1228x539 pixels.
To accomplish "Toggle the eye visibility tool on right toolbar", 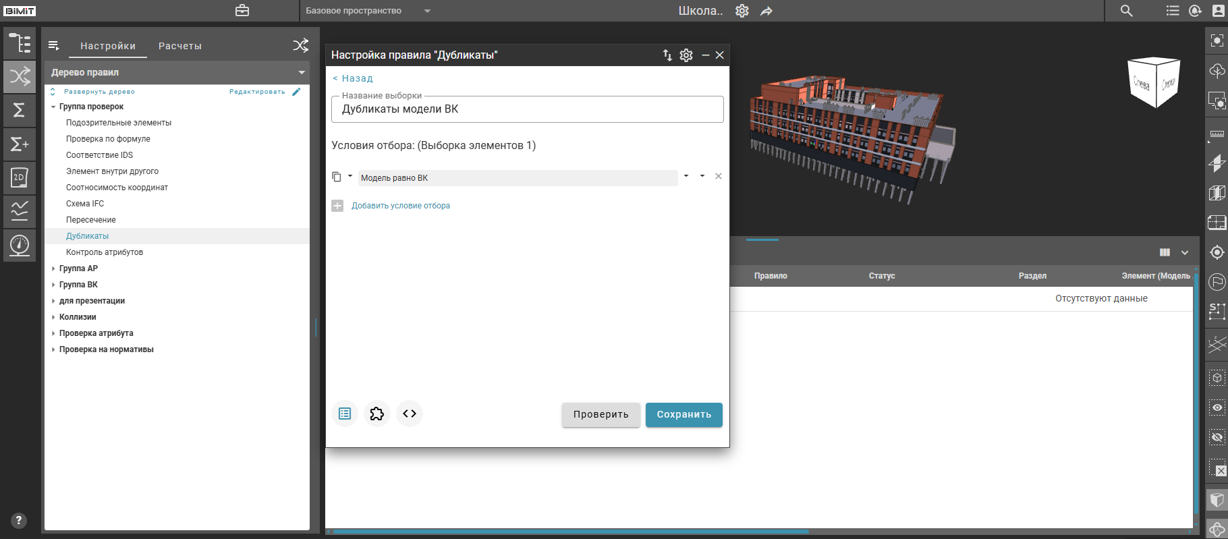I will pyautogui.click(x=1217, y=407).
